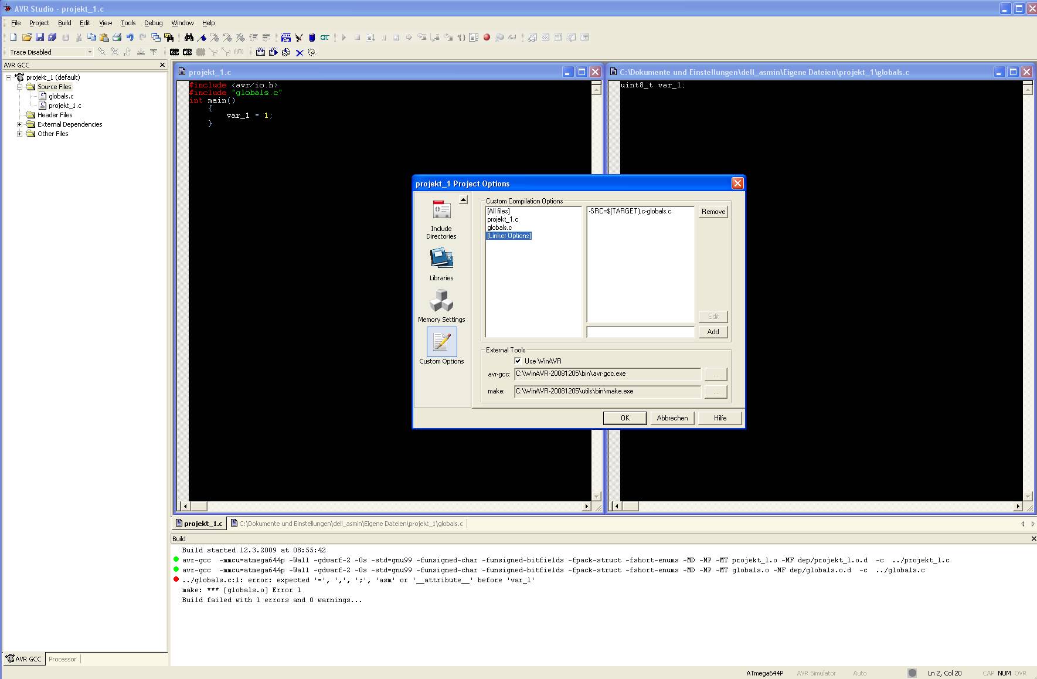Create a new file from toolbar
Screen dimensions: 1037x679
pos(13,37)
